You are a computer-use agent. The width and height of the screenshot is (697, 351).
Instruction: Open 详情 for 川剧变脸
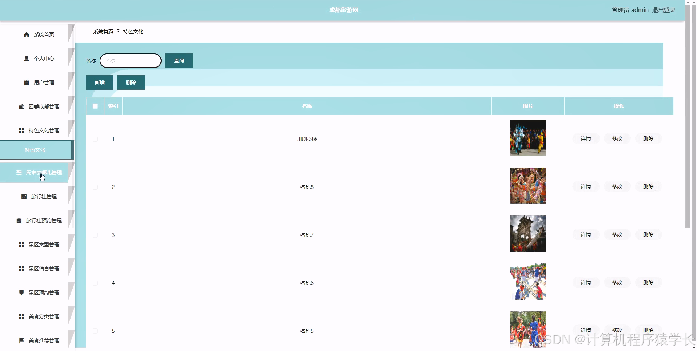[586, 138]
